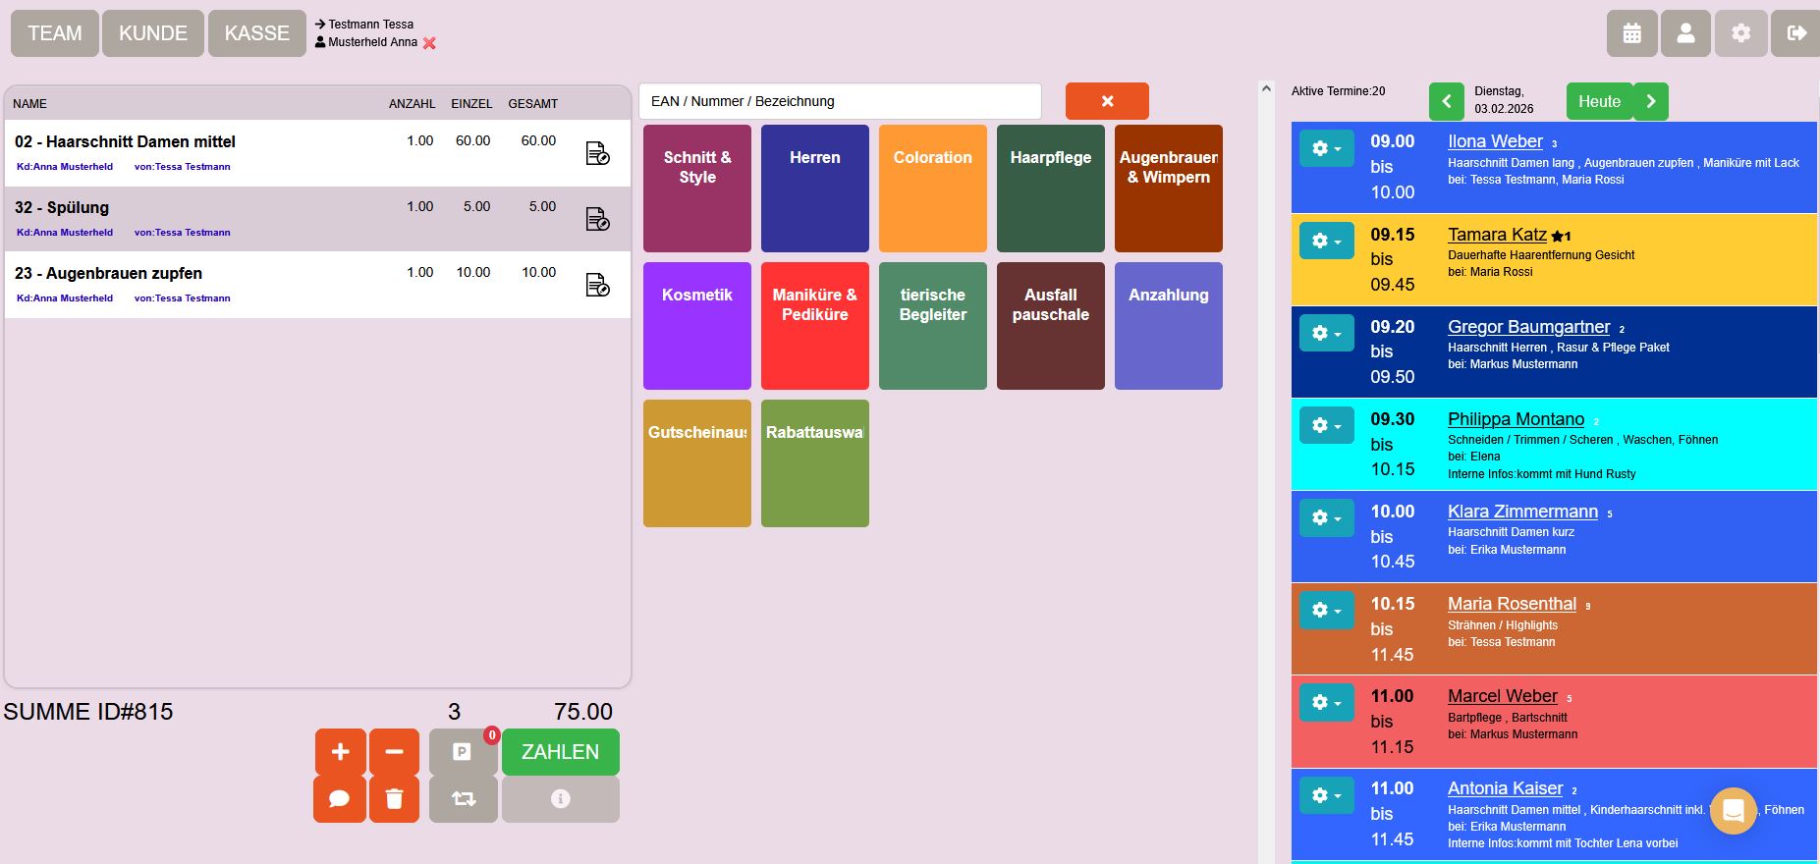The image size is (1820, 864).
Task: Click the parked receipts P icon
Action: coord(462,752)
